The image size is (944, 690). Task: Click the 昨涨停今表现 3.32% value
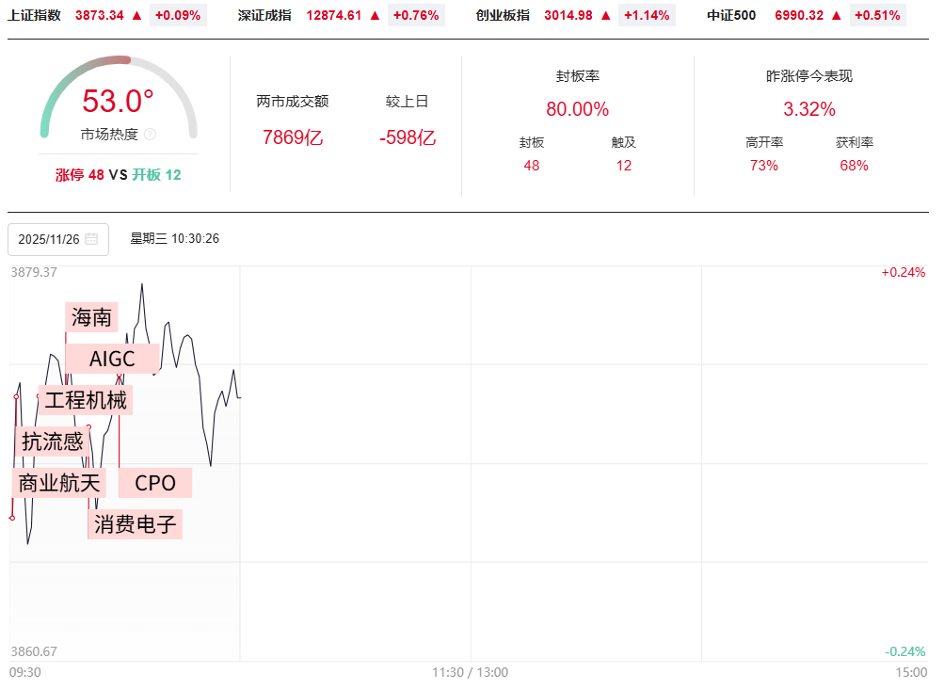pos(809,109)
